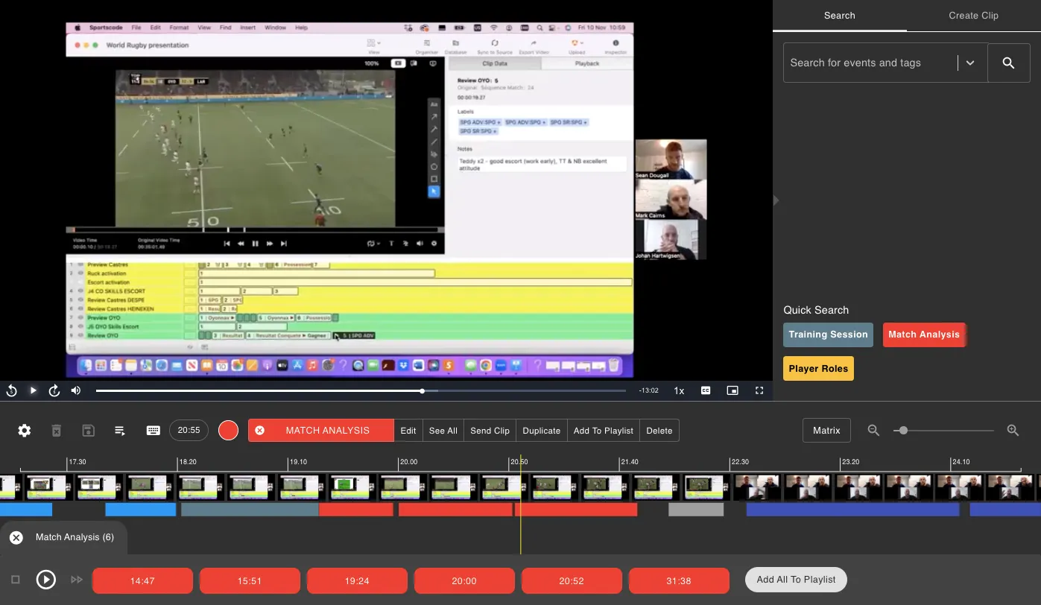Toggle closed captions on the video
The image size is (1041, 605).
[705, 390]
